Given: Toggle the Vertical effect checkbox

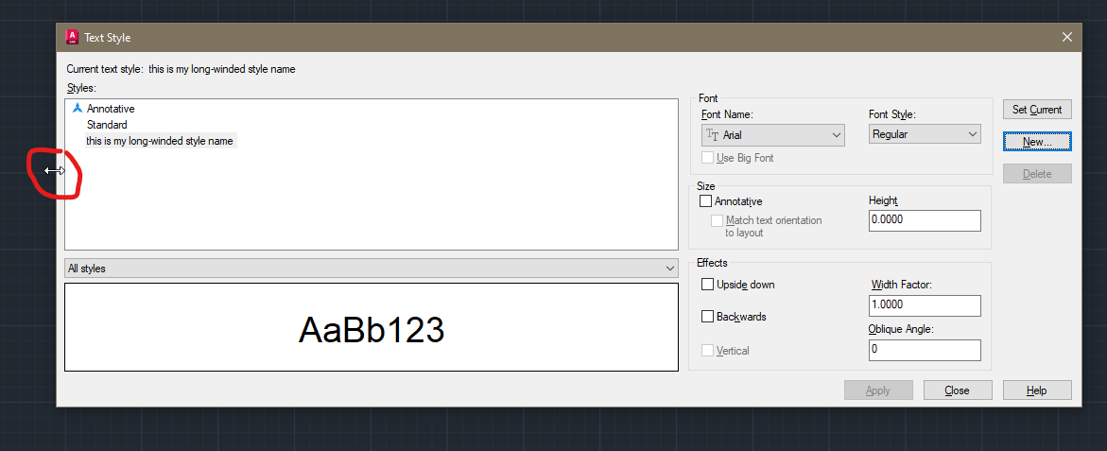Looking at the screenshot, I should tap(707, 350).
